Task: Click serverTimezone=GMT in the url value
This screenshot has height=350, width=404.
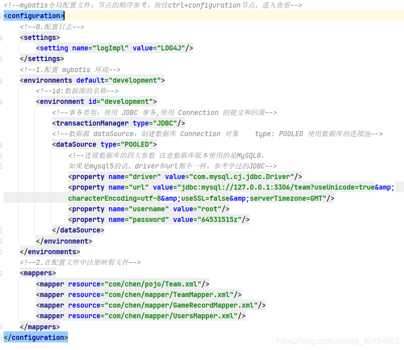Action: (x=286, y=199)
